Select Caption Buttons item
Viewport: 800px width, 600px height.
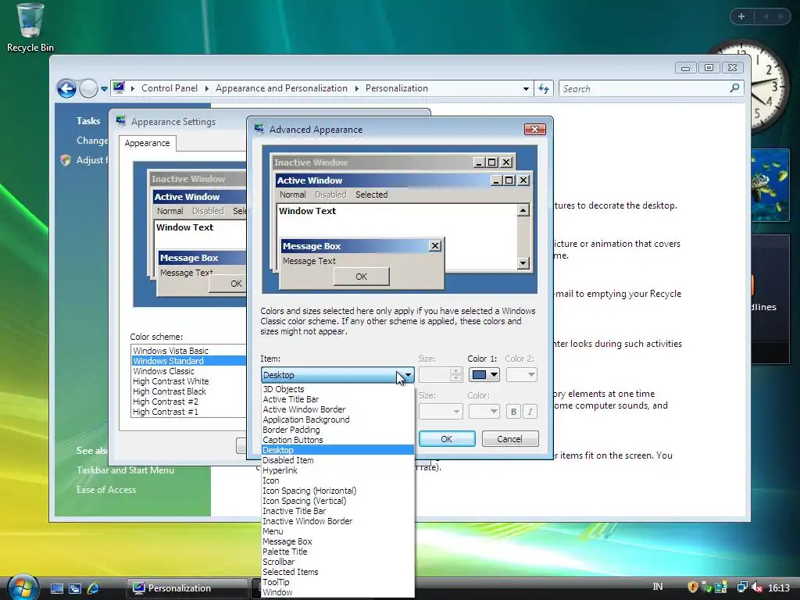tap(337, 440)
